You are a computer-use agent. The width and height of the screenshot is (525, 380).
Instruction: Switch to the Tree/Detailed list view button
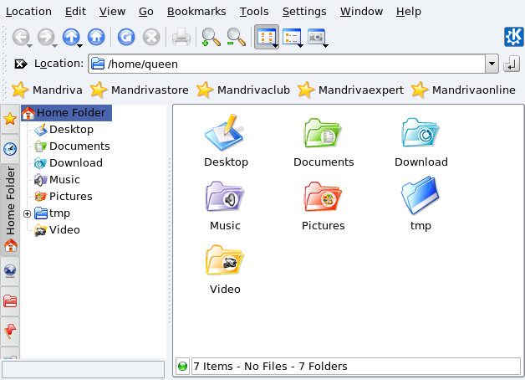(292, 37)
